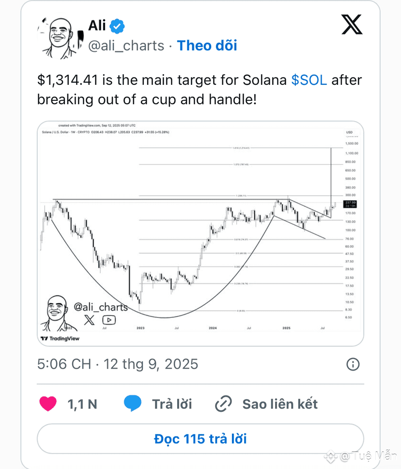Image resolution: width=401 pixels, height=469 pixels.
Task: Open the Solana chart image
Action: (200, 234)
